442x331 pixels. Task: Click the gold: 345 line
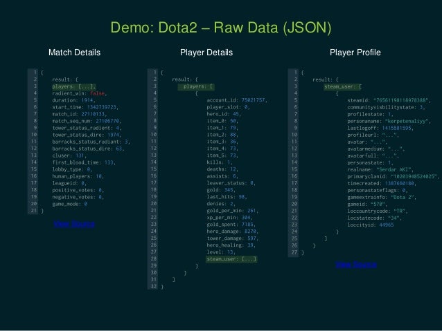(x=221, y=190)
